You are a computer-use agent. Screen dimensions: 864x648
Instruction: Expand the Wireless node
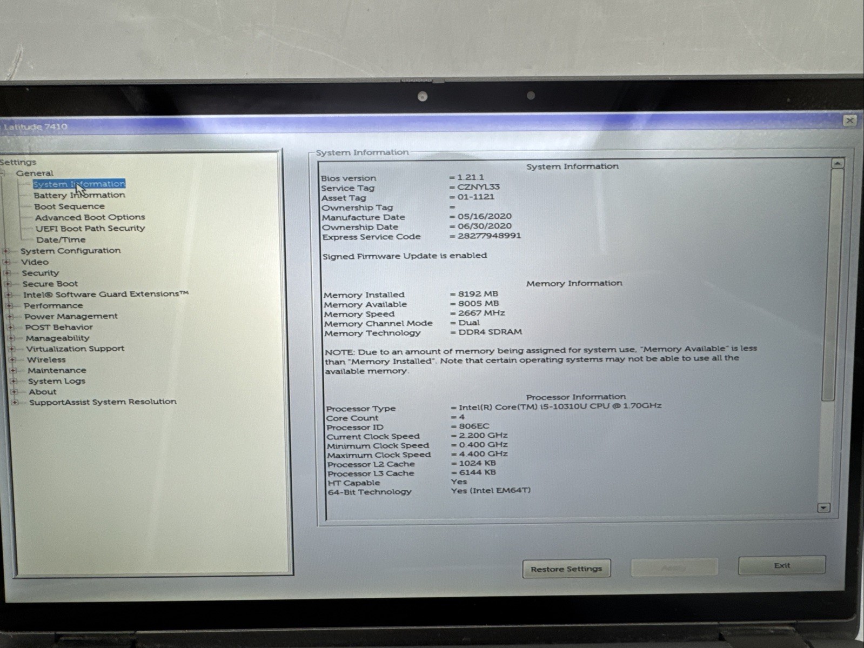point(12,359)
